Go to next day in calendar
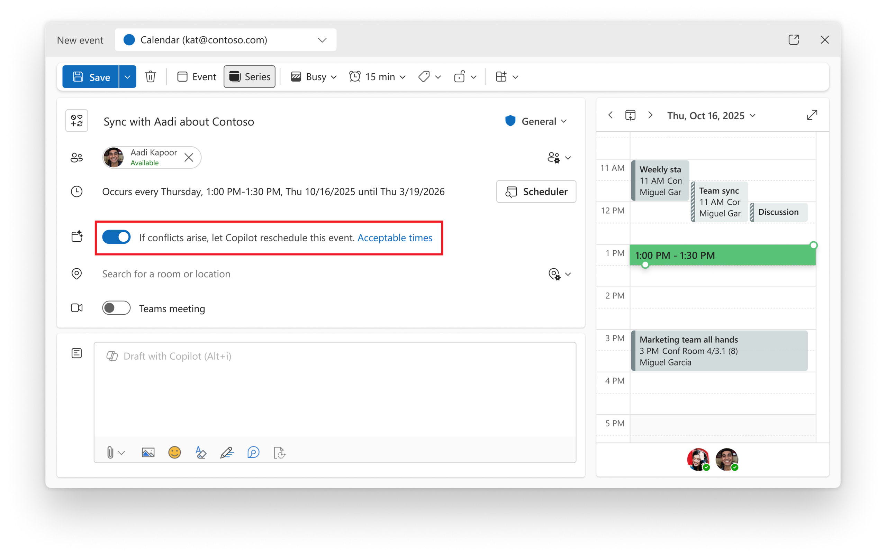Viewport: 886px width, 556px height. click(650, 115)
